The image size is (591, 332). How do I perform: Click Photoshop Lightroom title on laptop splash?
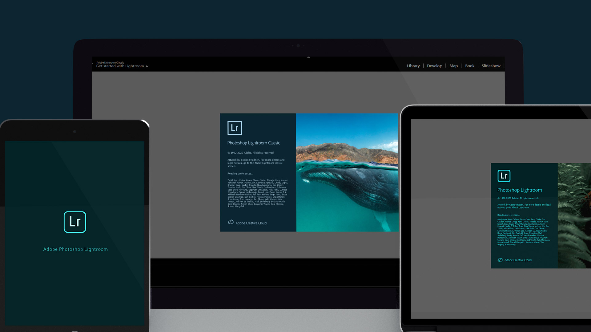(520, 190)
